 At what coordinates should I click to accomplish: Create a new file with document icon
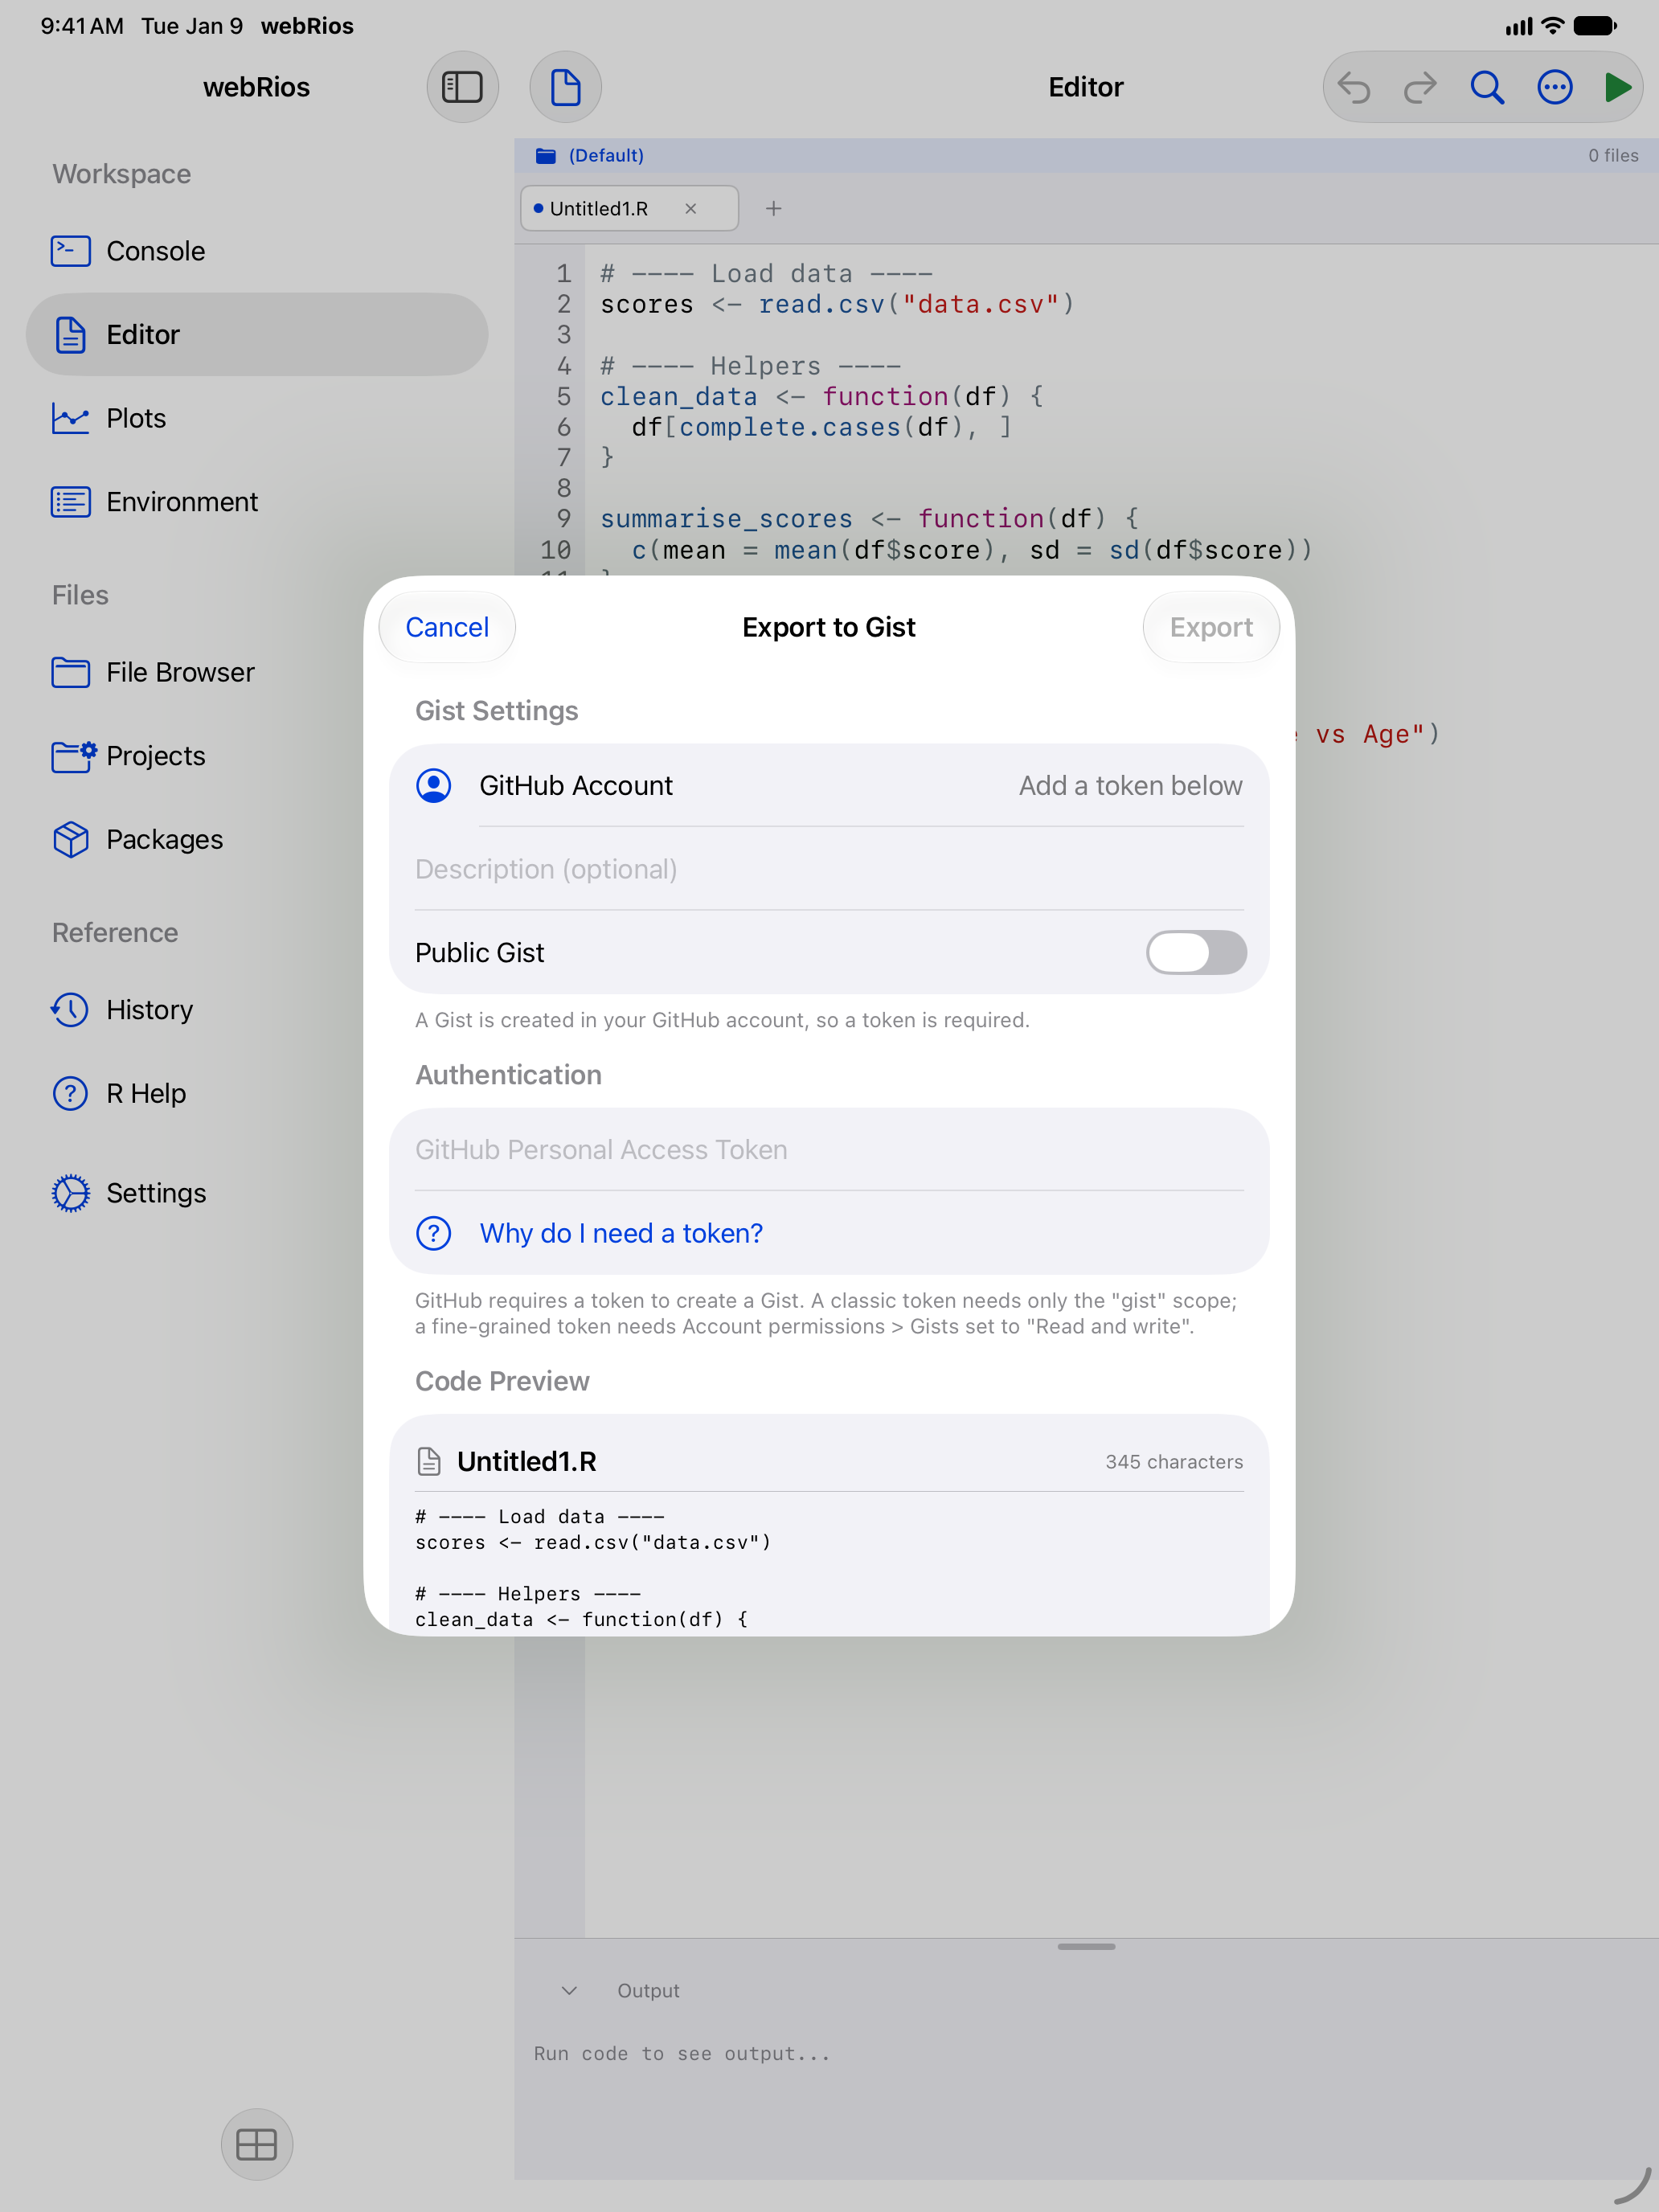point(565,87)
